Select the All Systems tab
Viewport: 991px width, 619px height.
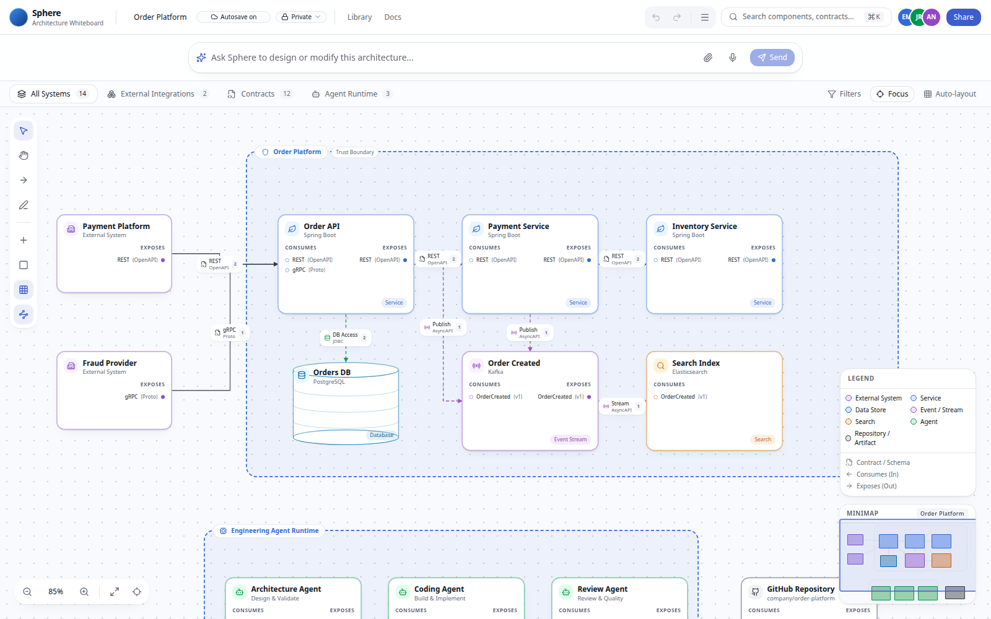pyautogui.click(x=53, y=94)
